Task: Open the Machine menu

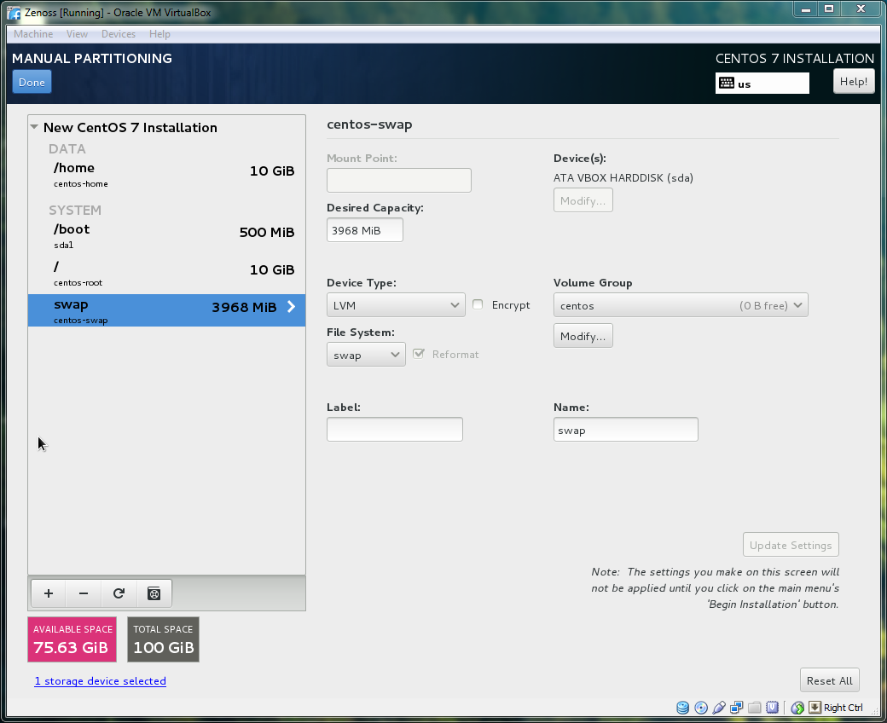Action: click(x=33, y=34)
